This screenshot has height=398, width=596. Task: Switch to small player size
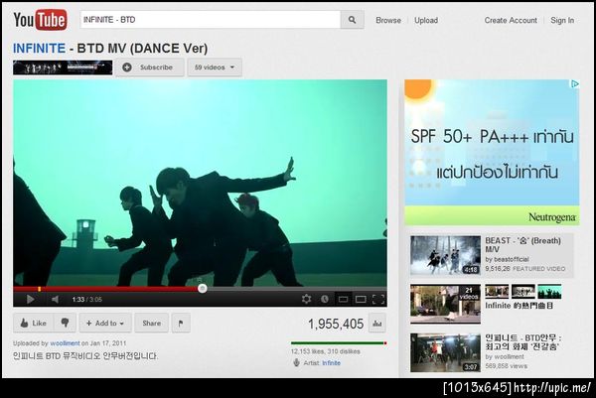point(343,300)
